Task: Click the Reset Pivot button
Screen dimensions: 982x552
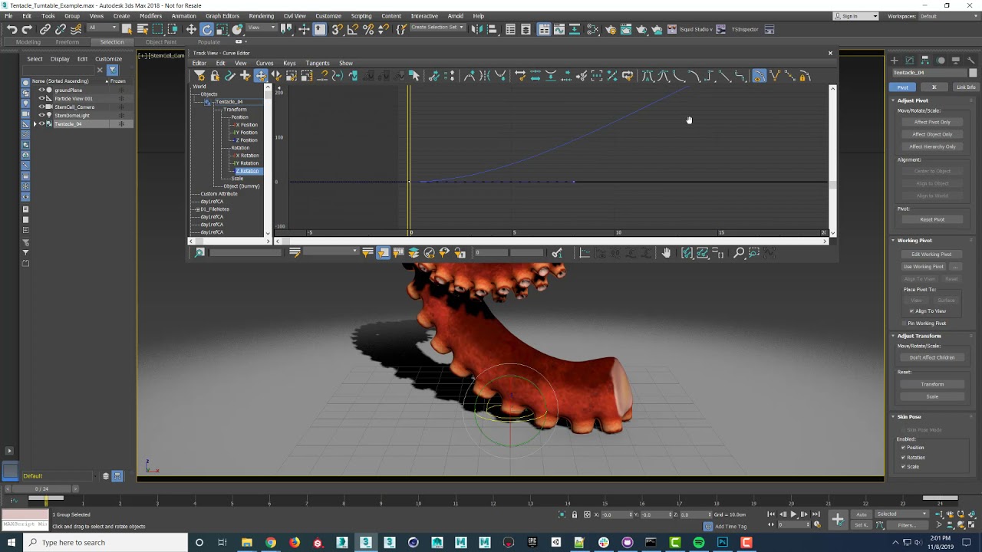Action: (x=932, y=219)
